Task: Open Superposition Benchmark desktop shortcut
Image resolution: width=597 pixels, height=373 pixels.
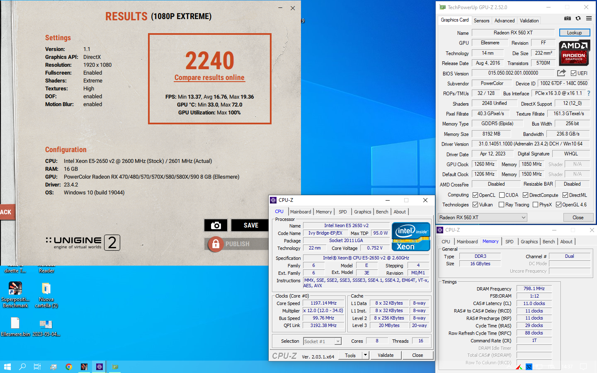Action: pos(15,295)
